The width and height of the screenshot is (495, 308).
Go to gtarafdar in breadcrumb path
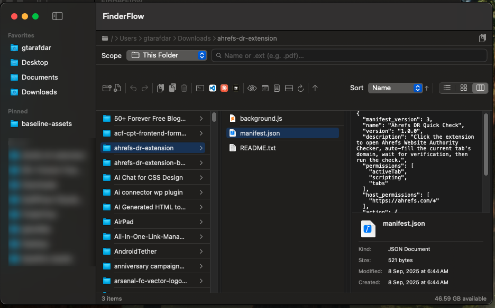pos(157,38)
